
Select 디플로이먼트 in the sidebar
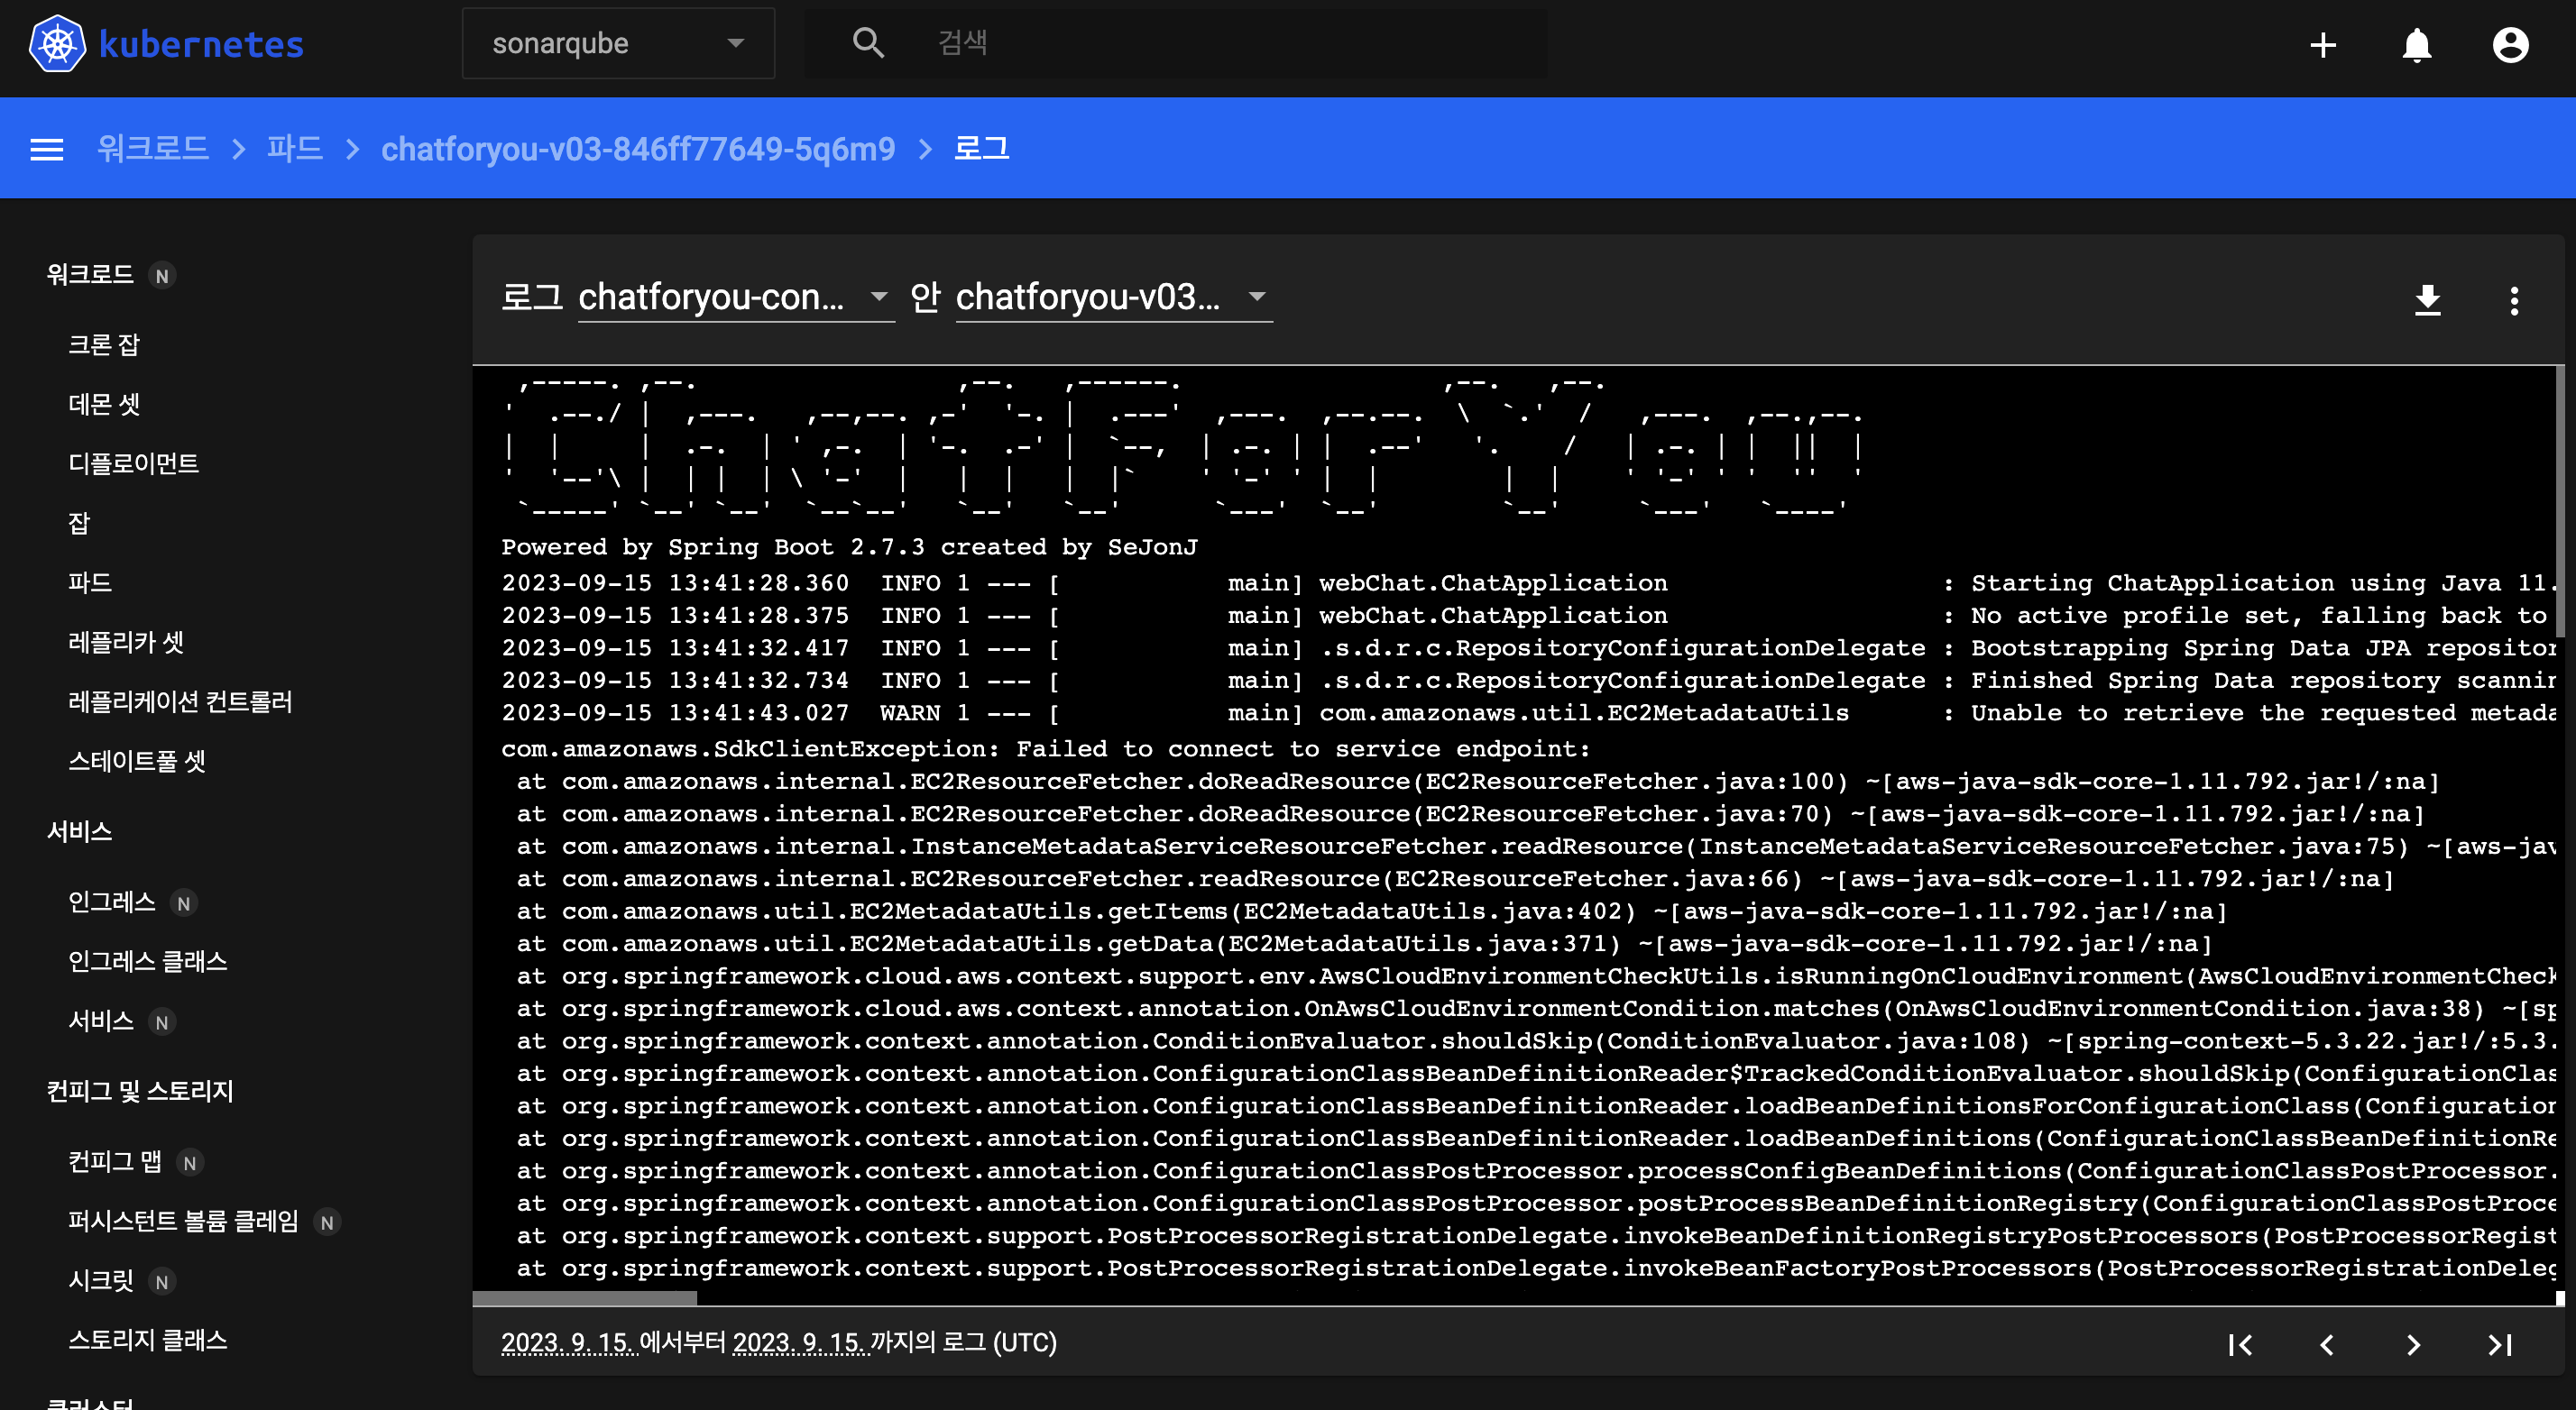click(x=133, y=463)
